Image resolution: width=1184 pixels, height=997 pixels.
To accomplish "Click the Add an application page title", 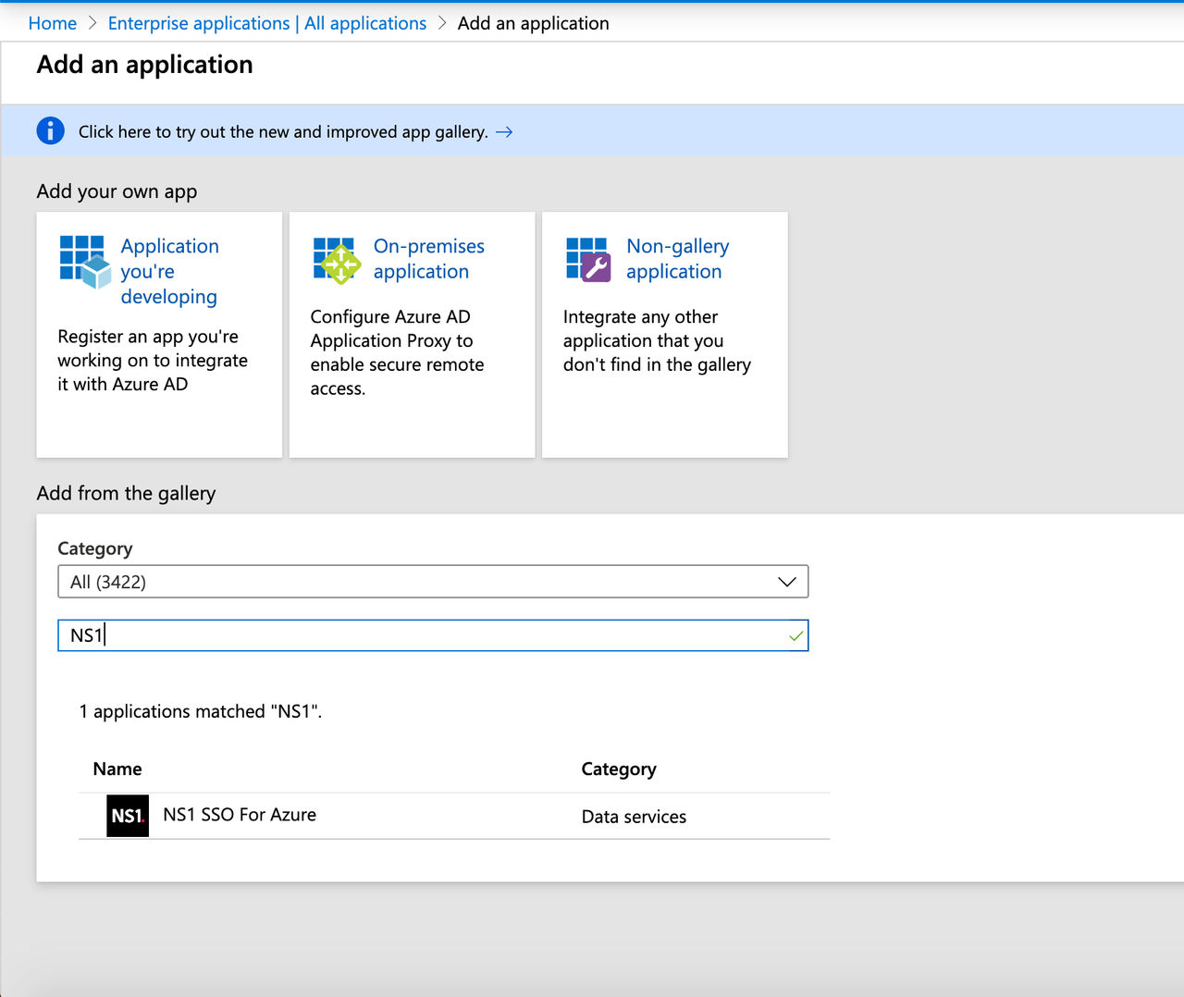I will tap(144, 65).
